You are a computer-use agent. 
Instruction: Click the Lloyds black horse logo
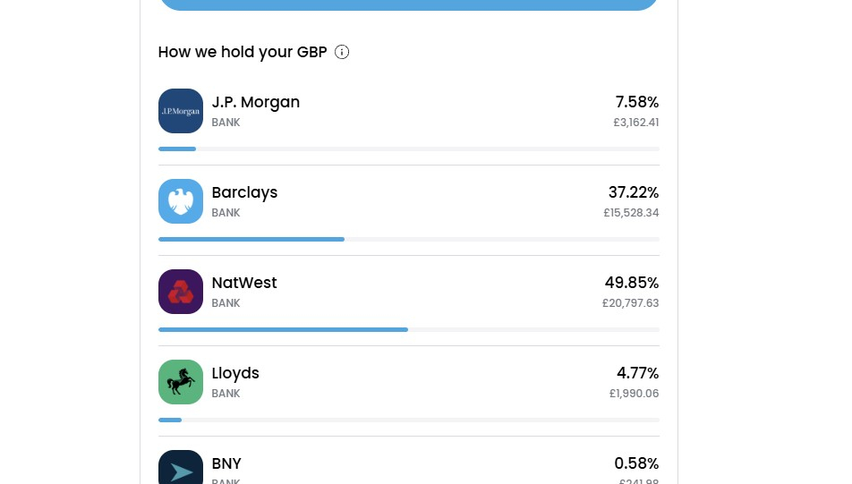tap(181, 382)
